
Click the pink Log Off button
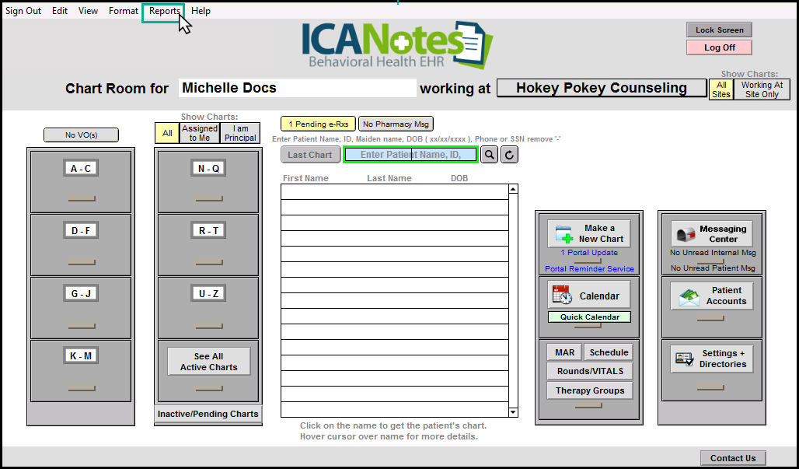point(719,47)
